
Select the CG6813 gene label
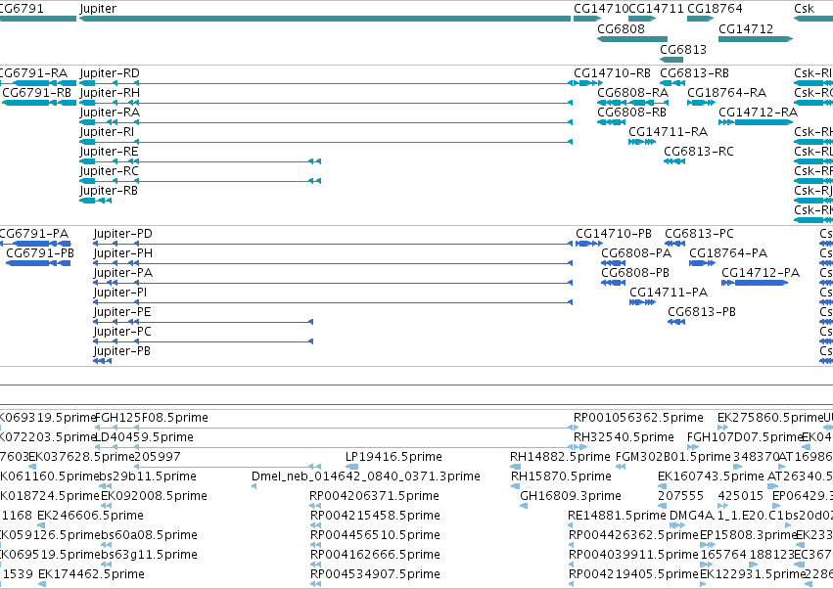[x=683, y=49]
